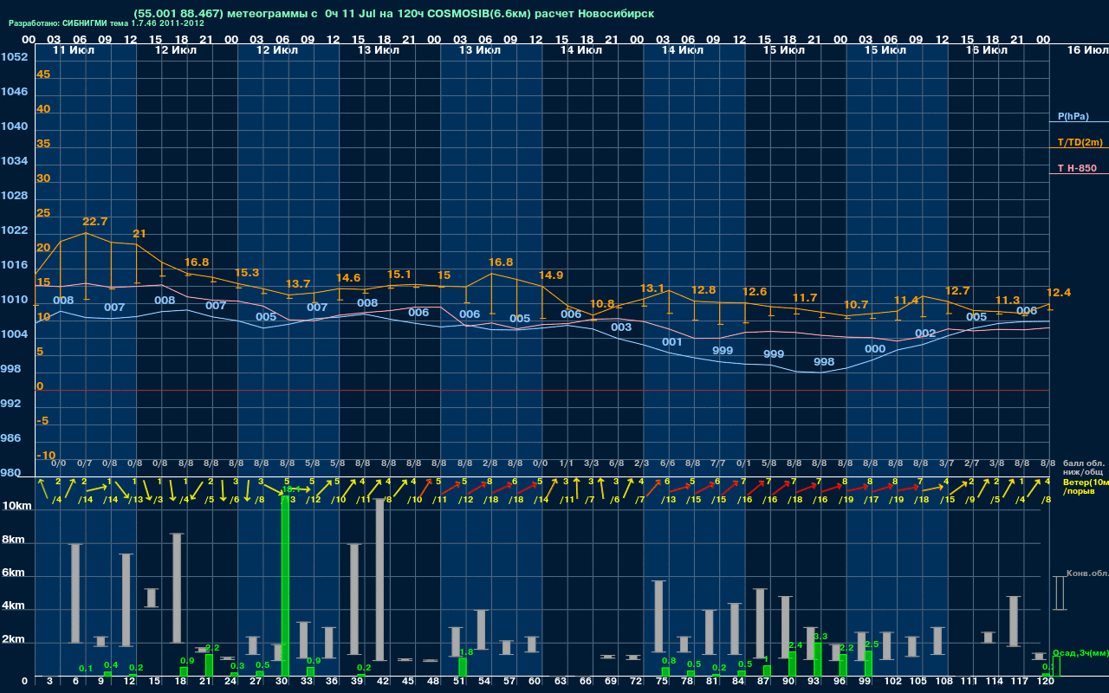
Task: Click forecast hour 120 on bottom axis
Action: [1046, 683]
